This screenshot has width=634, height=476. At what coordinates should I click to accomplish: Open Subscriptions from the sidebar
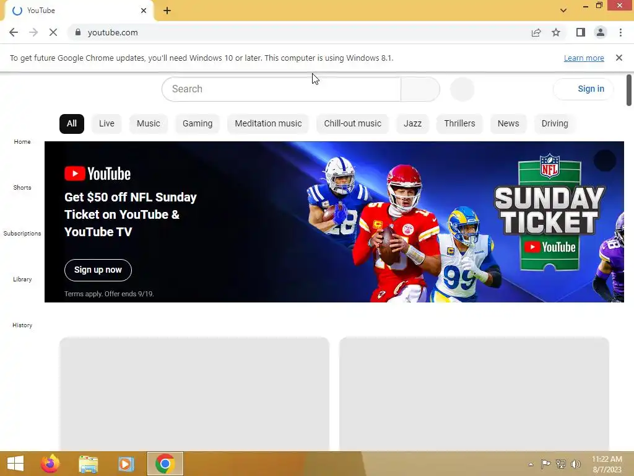coord(22,234)
